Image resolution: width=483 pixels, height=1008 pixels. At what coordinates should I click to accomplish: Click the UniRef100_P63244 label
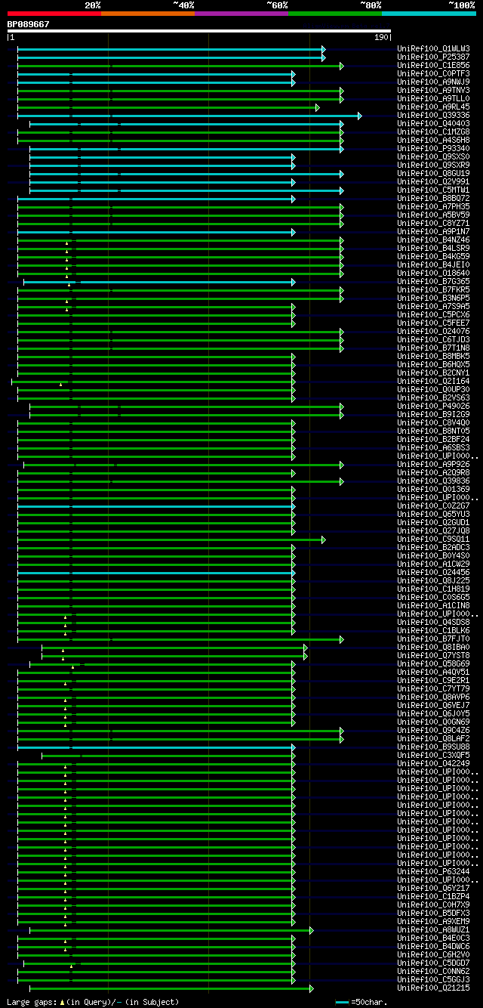(x=433, y=871)
